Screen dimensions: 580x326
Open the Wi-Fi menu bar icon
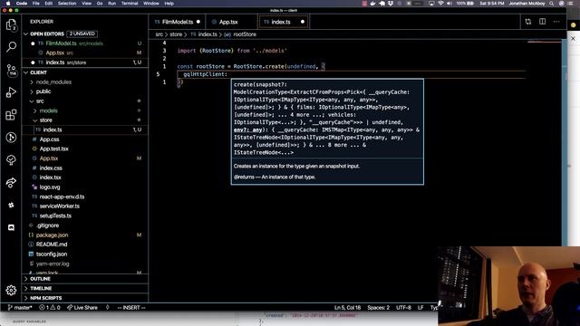click(440, 4)
